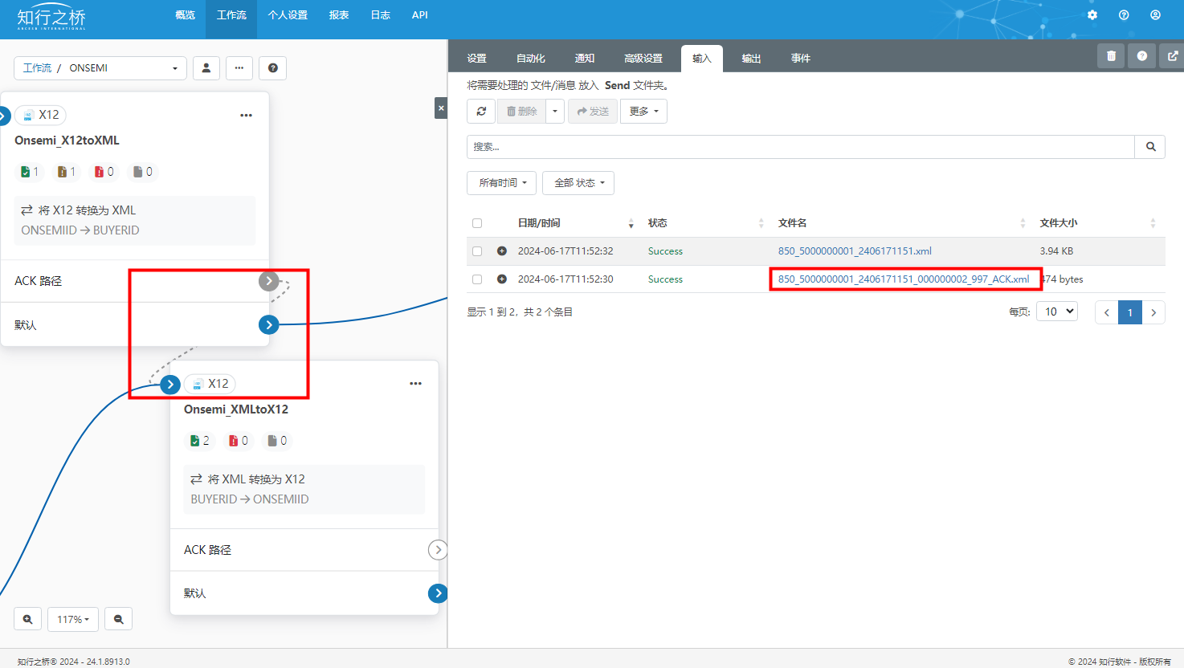
Task: Click the success files count on Onsemi_X12toXML
Action: coord(29,171)
